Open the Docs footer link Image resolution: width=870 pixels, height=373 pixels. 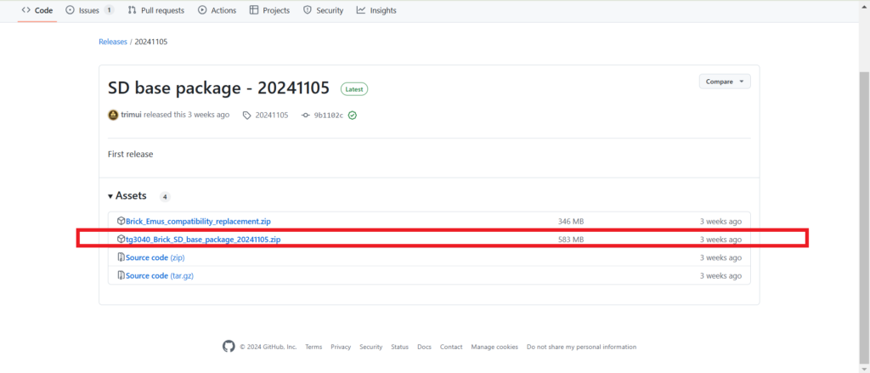424,347
